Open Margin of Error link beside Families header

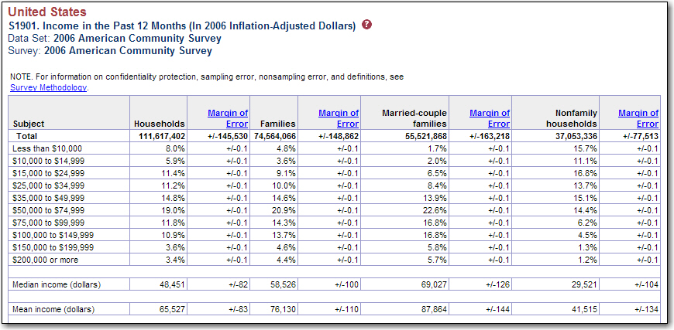(x=339, y=118)
